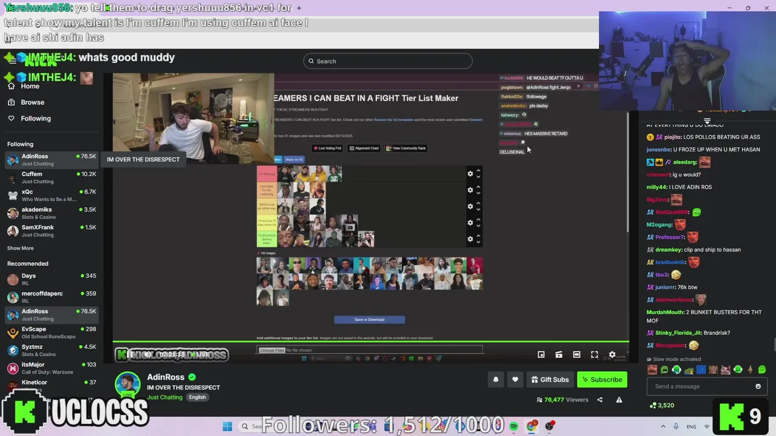Click the taskbar microphone tray icon

coord(676,426)
